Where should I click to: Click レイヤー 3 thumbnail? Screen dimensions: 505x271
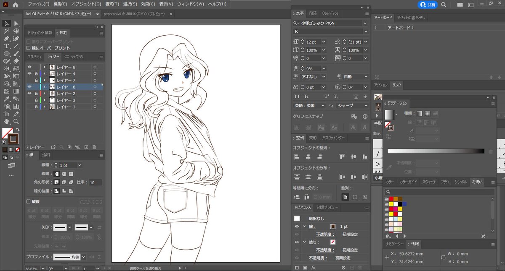pos(52,100)
